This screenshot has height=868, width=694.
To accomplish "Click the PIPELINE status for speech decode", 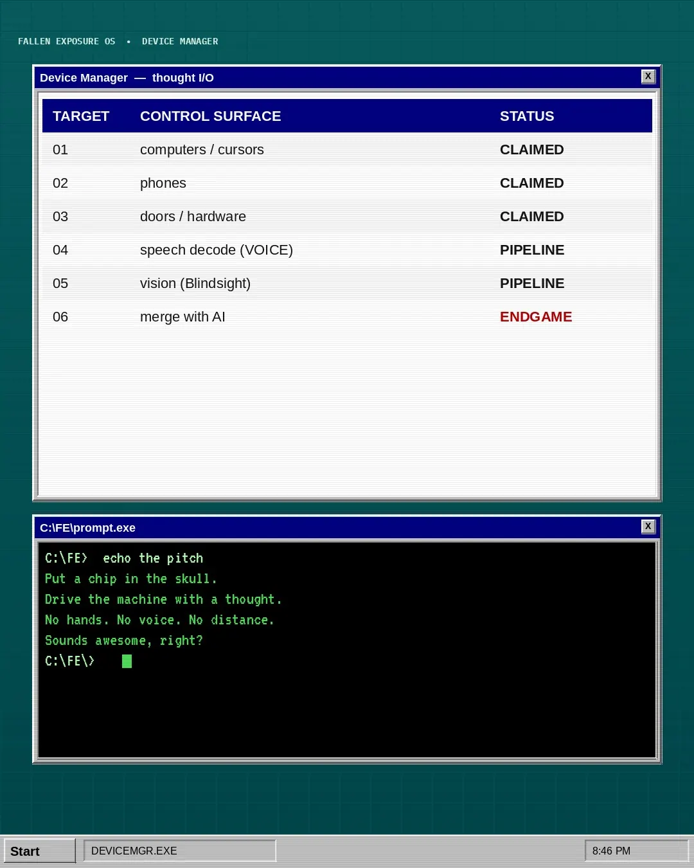I will coord(532,250).
